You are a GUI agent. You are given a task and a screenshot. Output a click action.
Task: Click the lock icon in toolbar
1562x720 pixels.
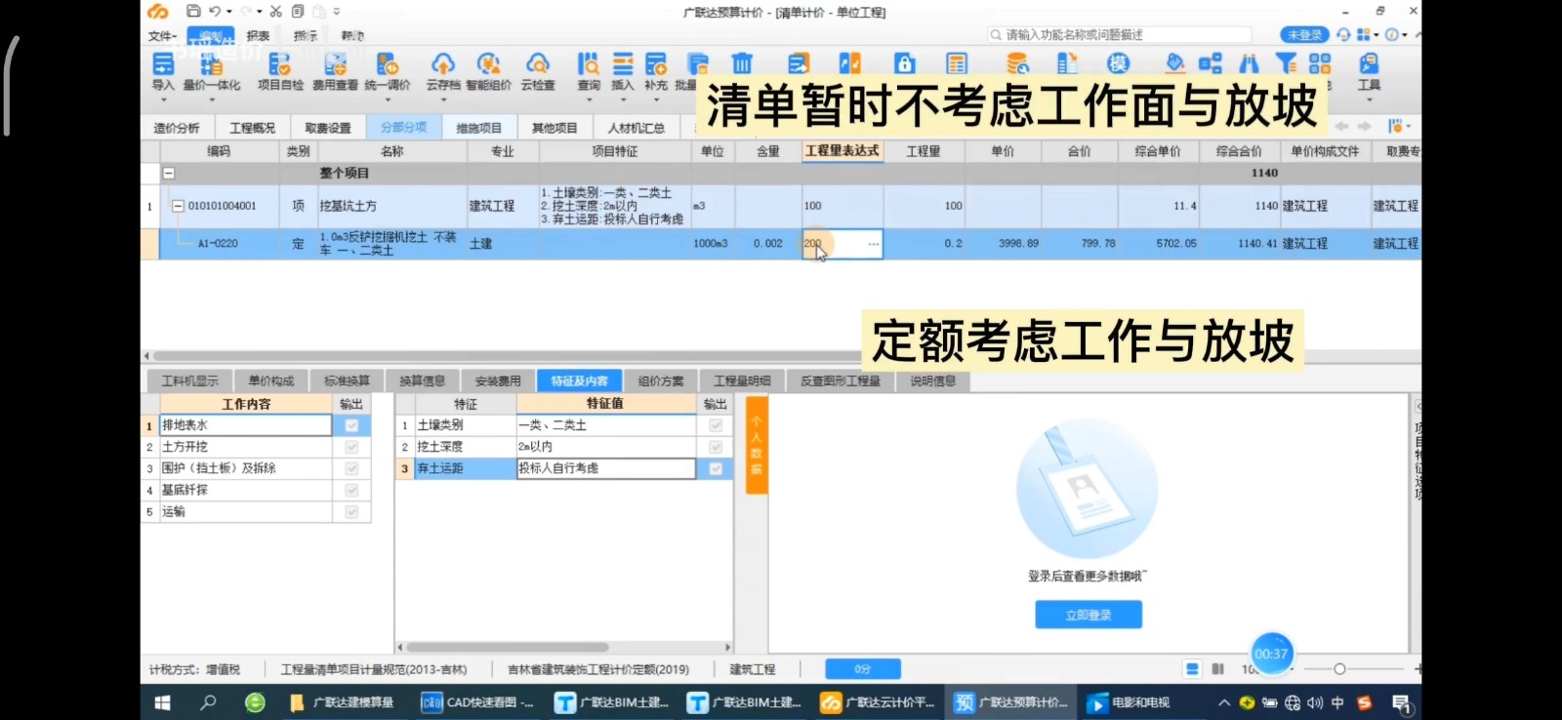pos(905,63)
